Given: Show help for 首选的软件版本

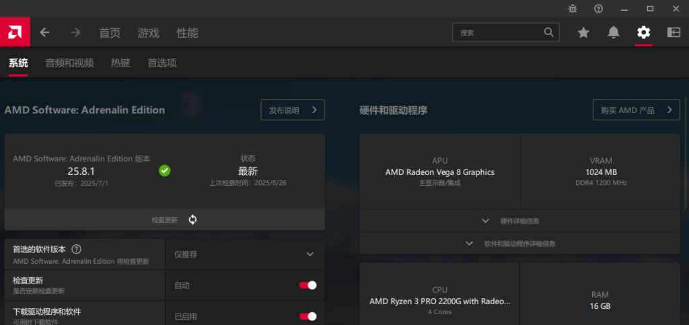Looking at the screenshot, I should pyautogui.click(x=76, y=250).
